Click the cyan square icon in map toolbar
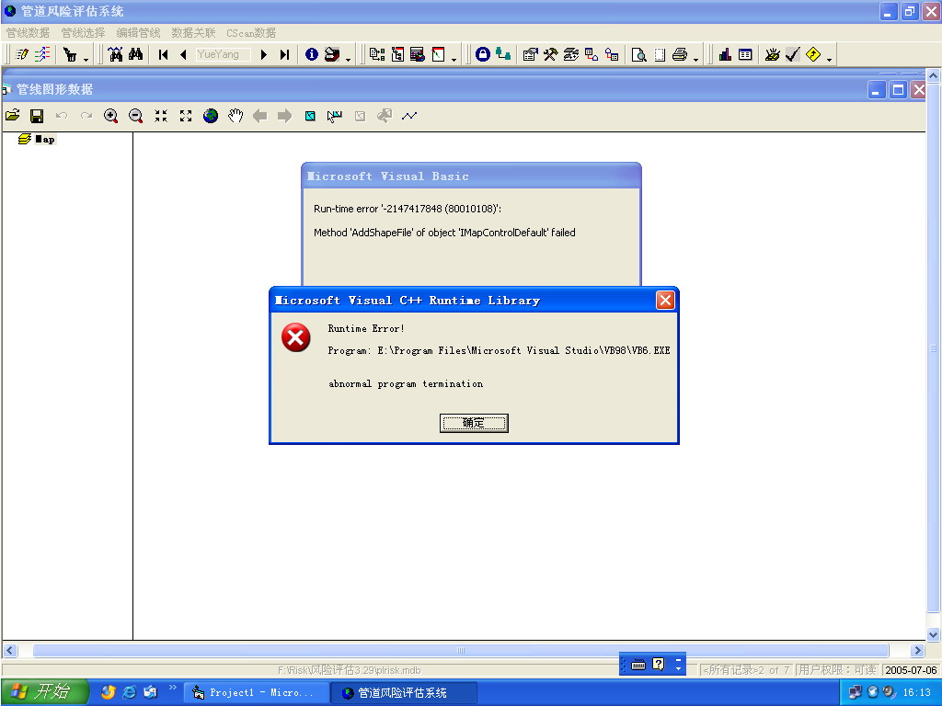 tap(310, 116)
